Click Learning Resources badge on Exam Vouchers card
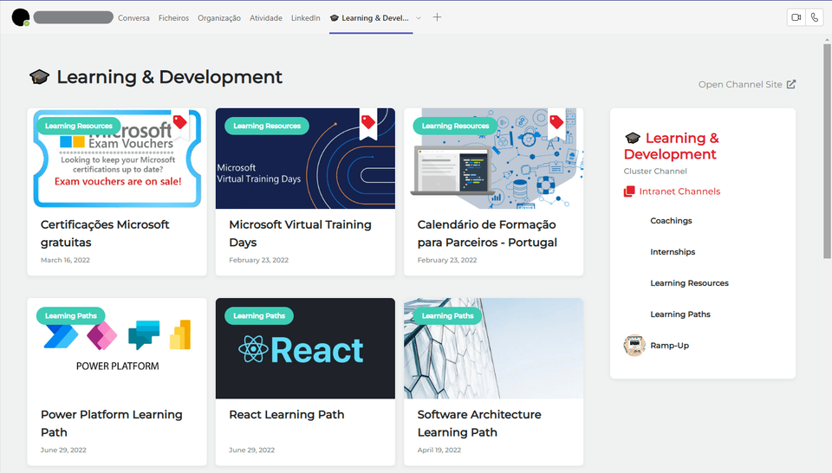 79,126
